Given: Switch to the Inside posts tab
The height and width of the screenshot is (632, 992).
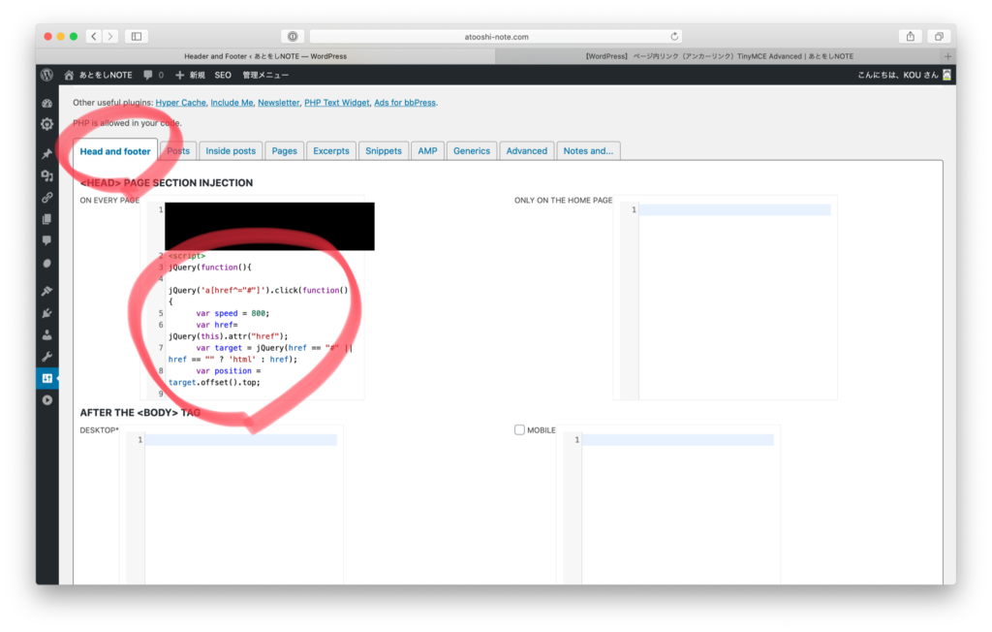Looking at the screenshot, I should tap(231, 151).
